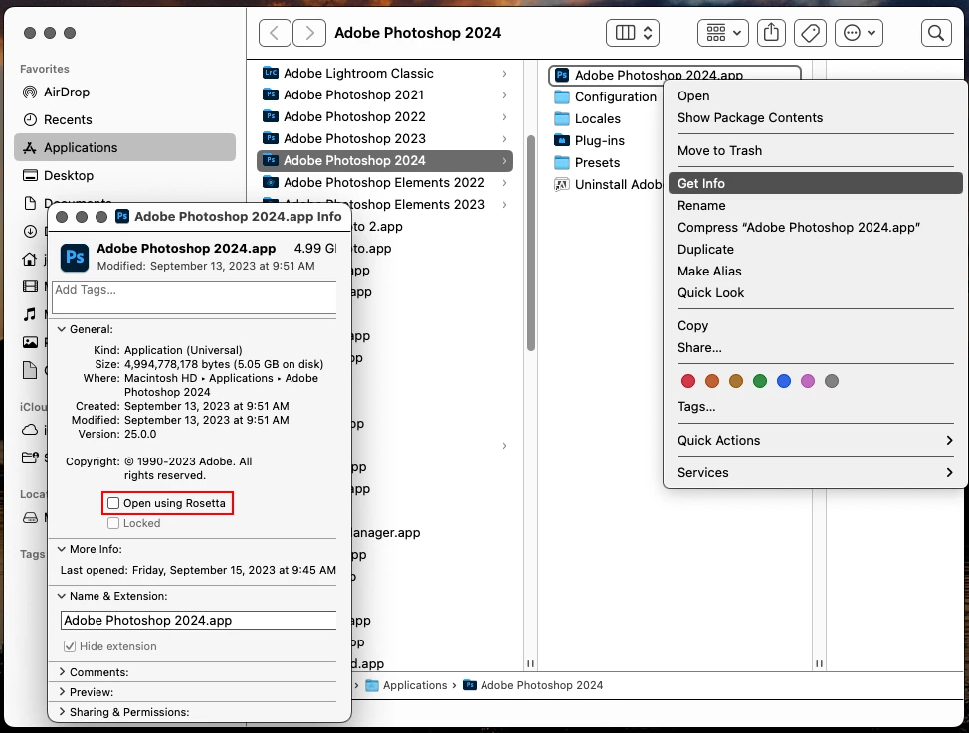
Task: Open the Presets folder
Action: [587, 162]
